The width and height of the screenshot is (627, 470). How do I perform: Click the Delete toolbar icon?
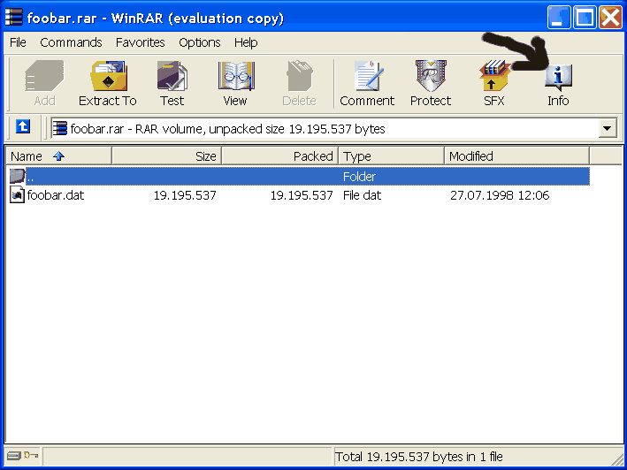coord(300,76)
